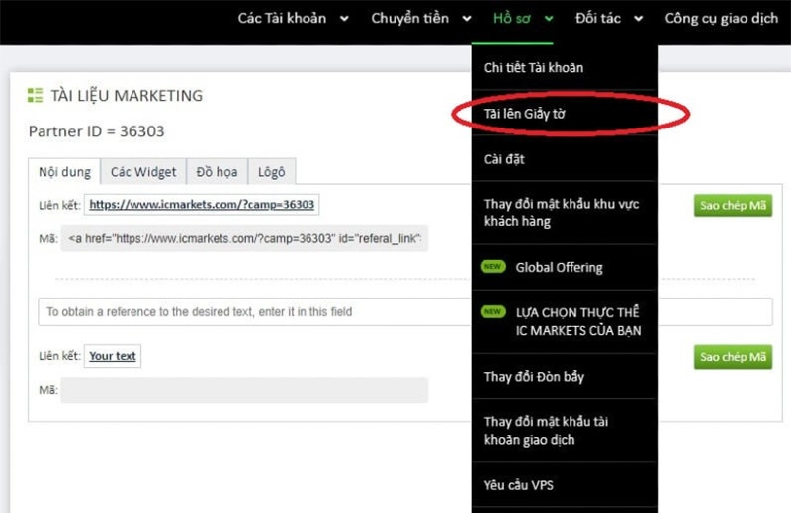
Task: Expand the Các Tài khoản dropdown arrow
Action: click(x=344, y=19)
